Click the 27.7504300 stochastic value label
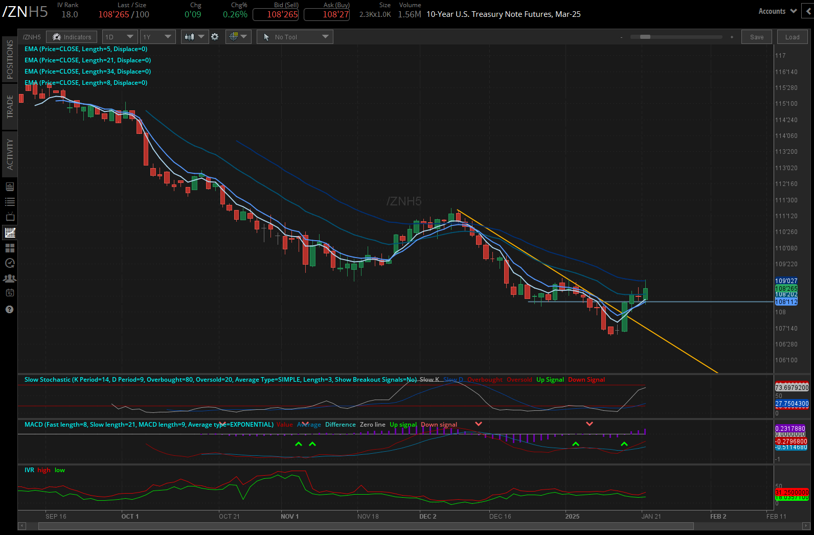Image resolution: width=814 pixels, height=535 pixels. click(x=792, y=404)
